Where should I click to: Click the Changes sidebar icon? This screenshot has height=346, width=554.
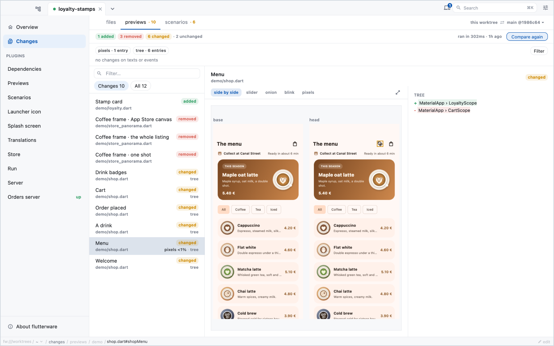click(10, 41)
